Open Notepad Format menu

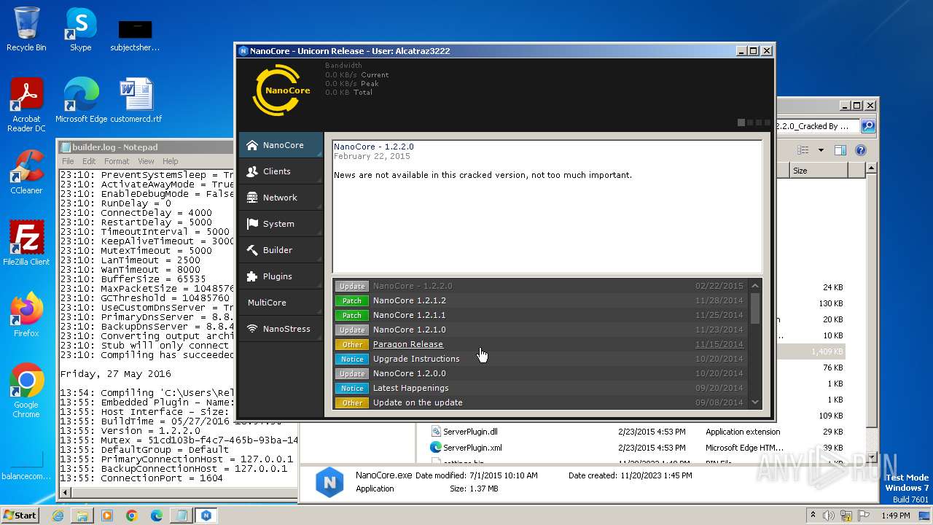pyautogui.click(x=117, y=161)
